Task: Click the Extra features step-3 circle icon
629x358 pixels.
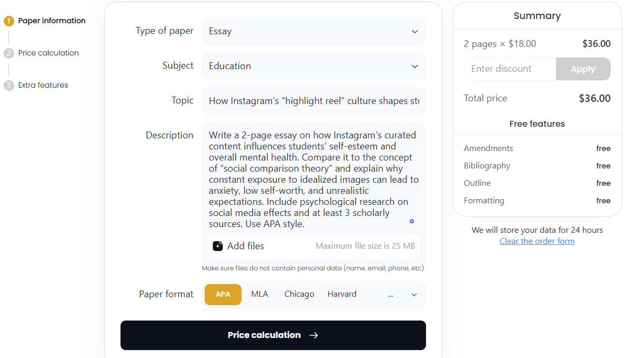Action: pos(7,85)
